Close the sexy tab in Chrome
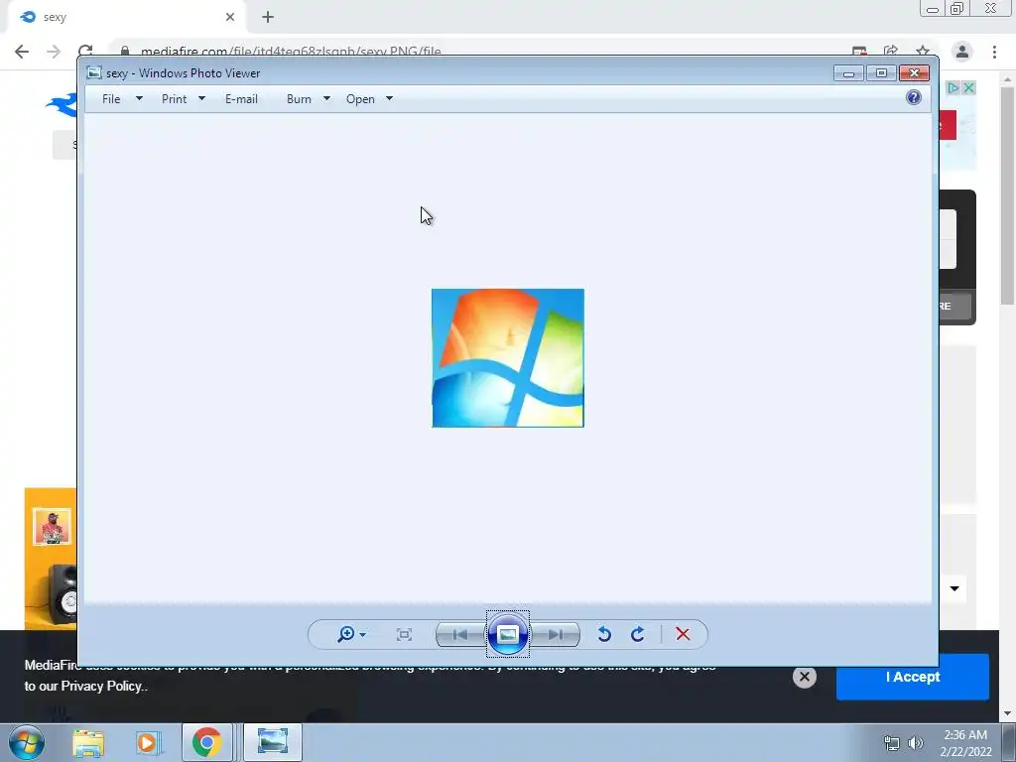 pos(230,17)
